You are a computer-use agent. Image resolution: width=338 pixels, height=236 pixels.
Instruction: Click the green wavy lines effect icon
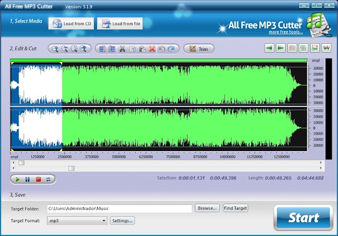click(x=304, y=48)
